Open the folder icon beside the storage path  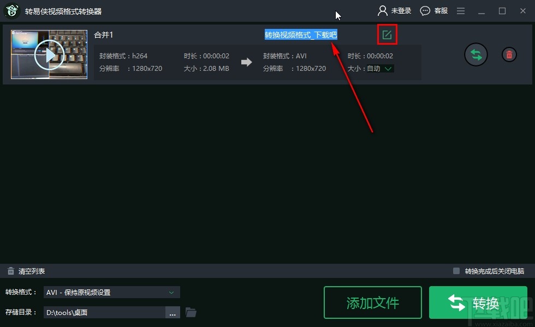tap(191, 312)
